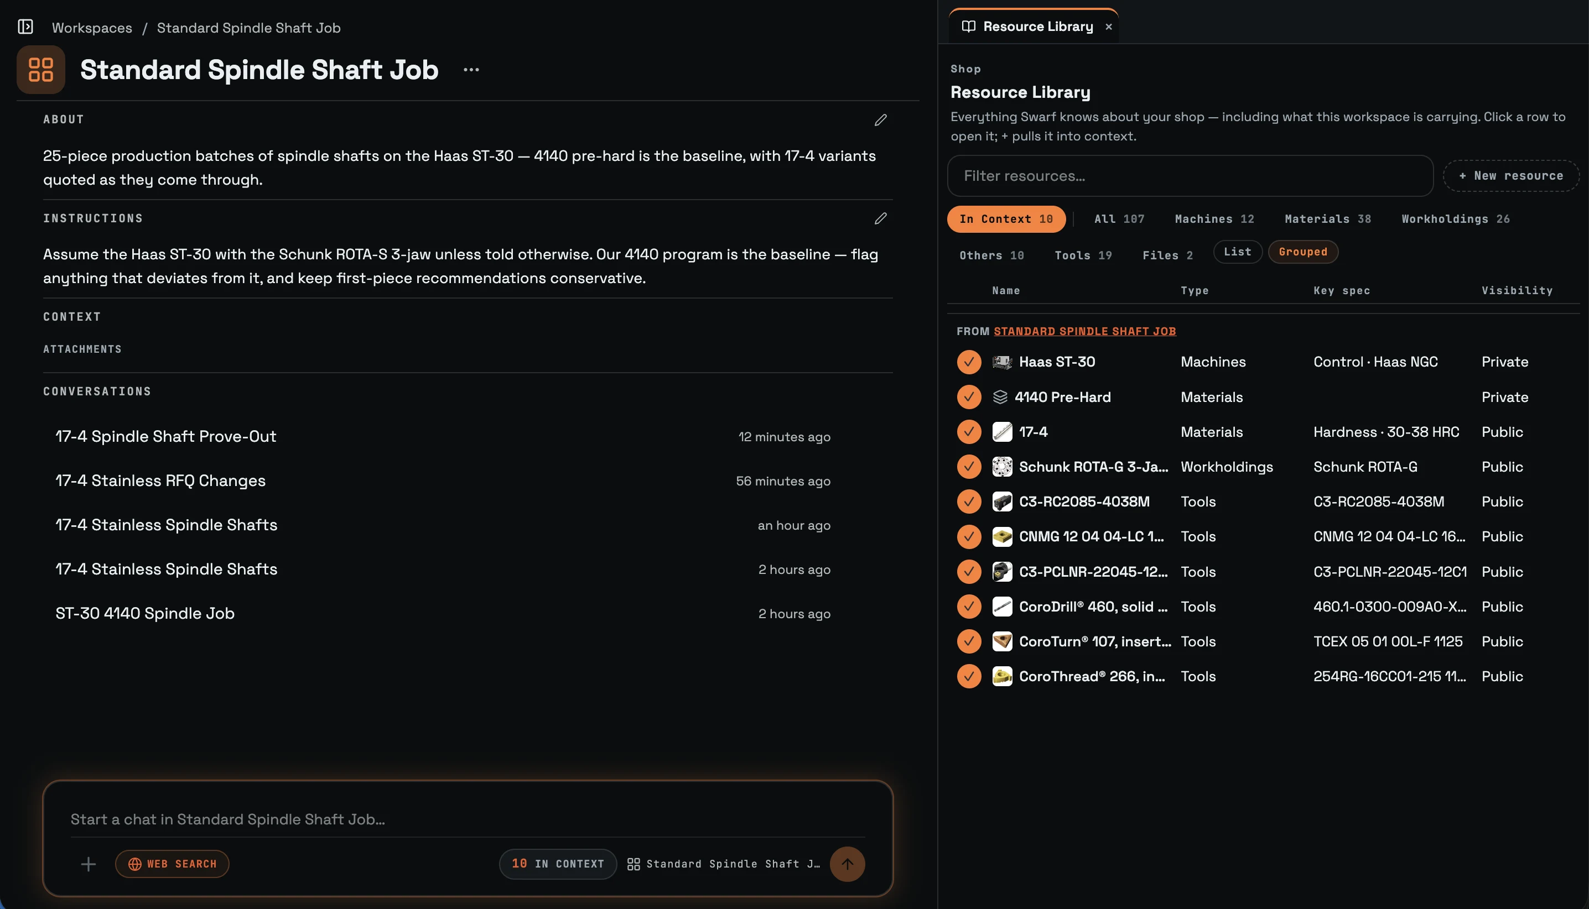Click the C3-RC2085-4038M tool thumbnail

click(x=1002, y=502)
